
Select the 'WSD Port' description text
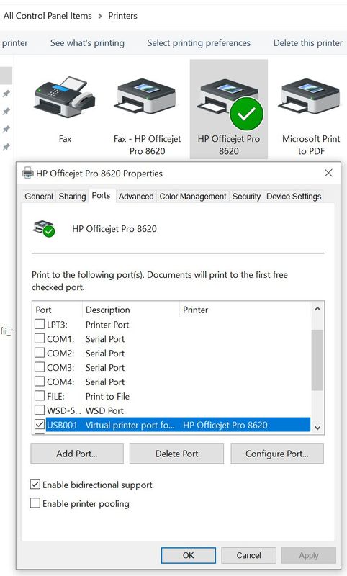104,410
